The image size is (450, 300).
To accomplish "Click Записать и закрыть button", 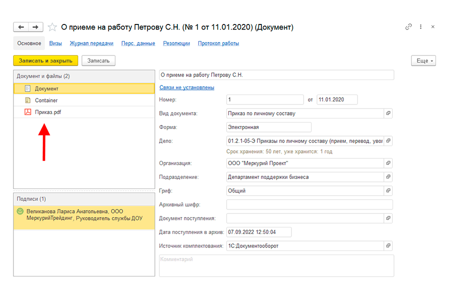I will (45, 60).
